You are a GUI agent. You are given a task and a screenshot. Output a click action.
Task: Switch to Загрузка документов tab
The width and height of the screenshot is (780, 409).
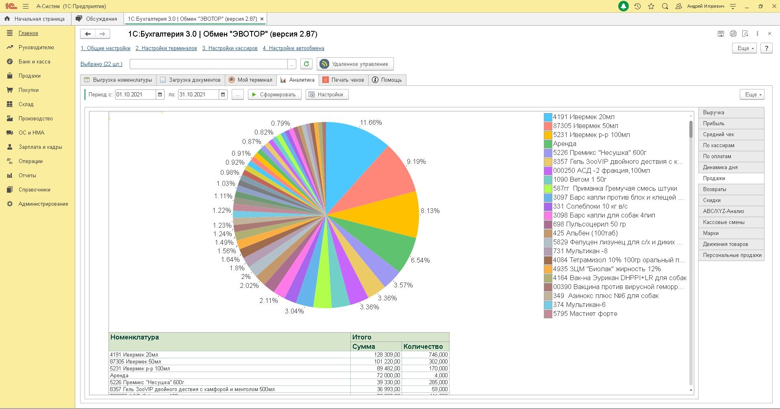tap(191, 80)
